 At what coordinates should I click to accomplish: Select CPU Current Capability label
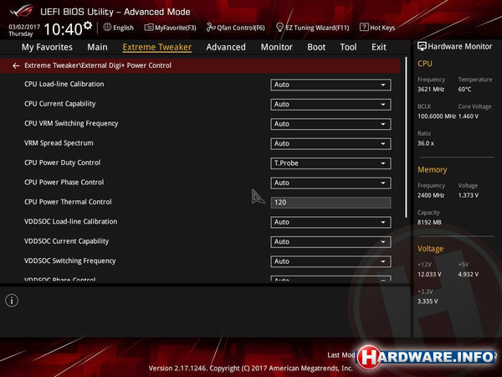click(x=60, y=104)
